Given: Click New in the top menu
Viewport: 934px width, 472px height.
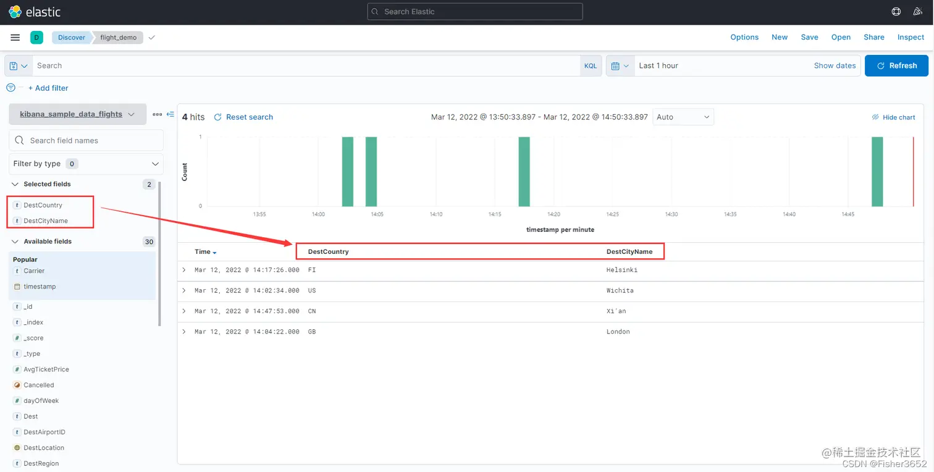Looking at the screenshot, I should point(780,37).
